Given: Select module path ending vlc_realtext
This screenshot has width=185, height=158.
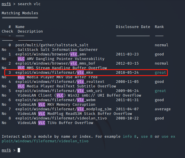Looking at the screenshot, I should coord(60,82).
